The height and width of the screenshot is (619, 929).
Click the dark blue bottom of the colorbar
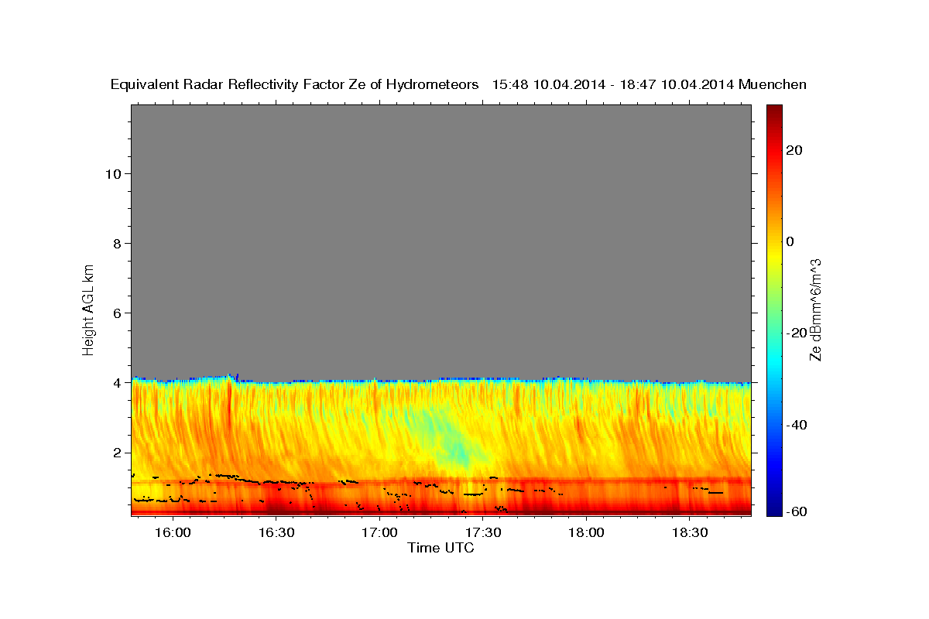(774, 507)
